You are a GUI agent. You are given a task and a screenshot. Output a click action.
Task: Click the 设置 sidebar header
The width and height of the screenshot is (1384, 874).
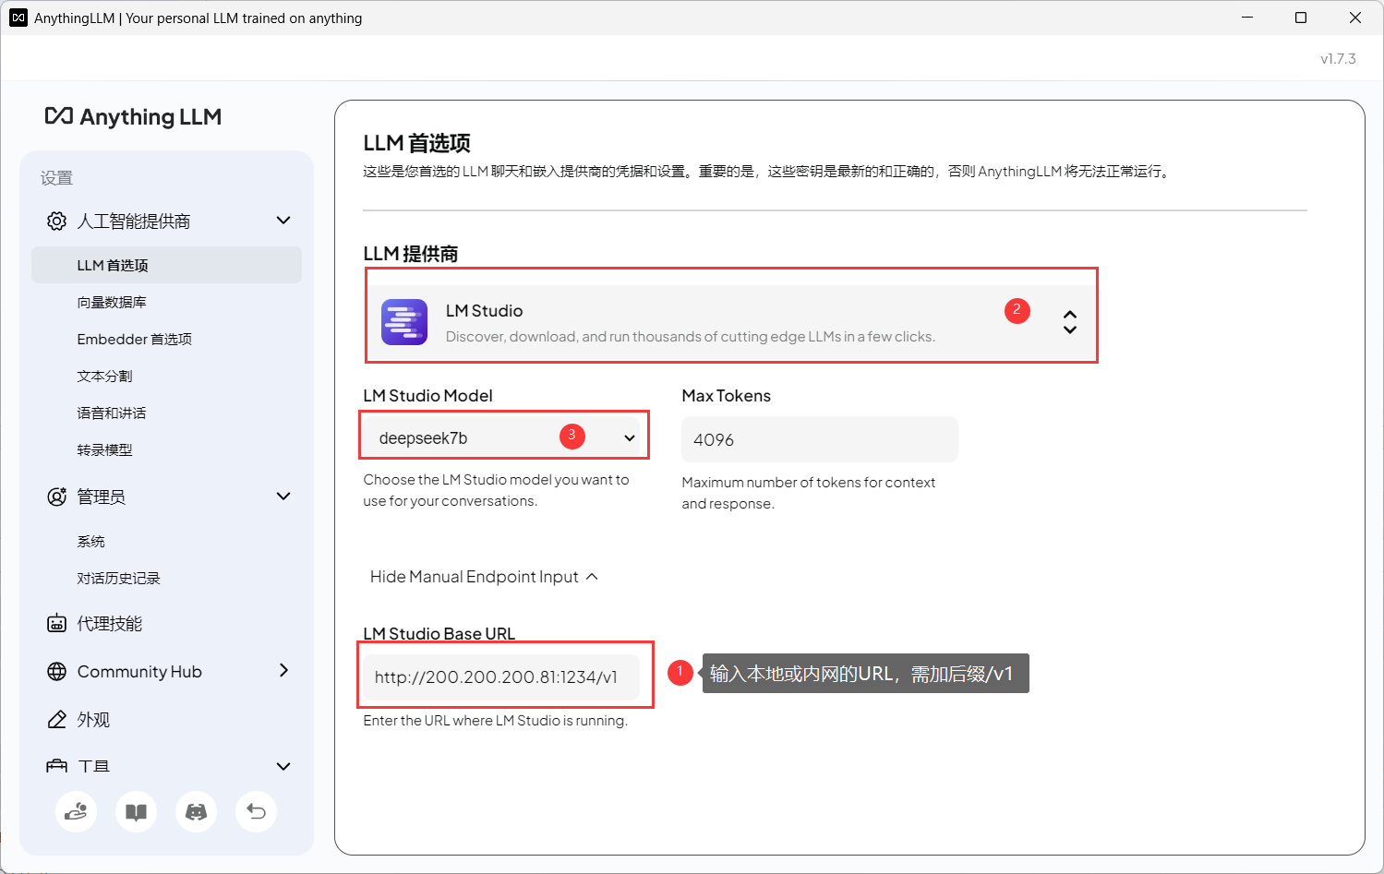pos(56,178)
